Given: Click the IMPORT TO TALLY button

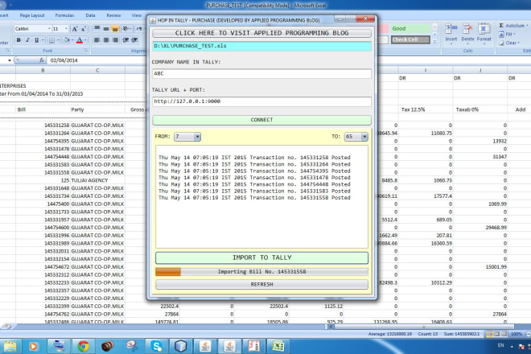Looking at the screenshot, I should pos(261,257).
